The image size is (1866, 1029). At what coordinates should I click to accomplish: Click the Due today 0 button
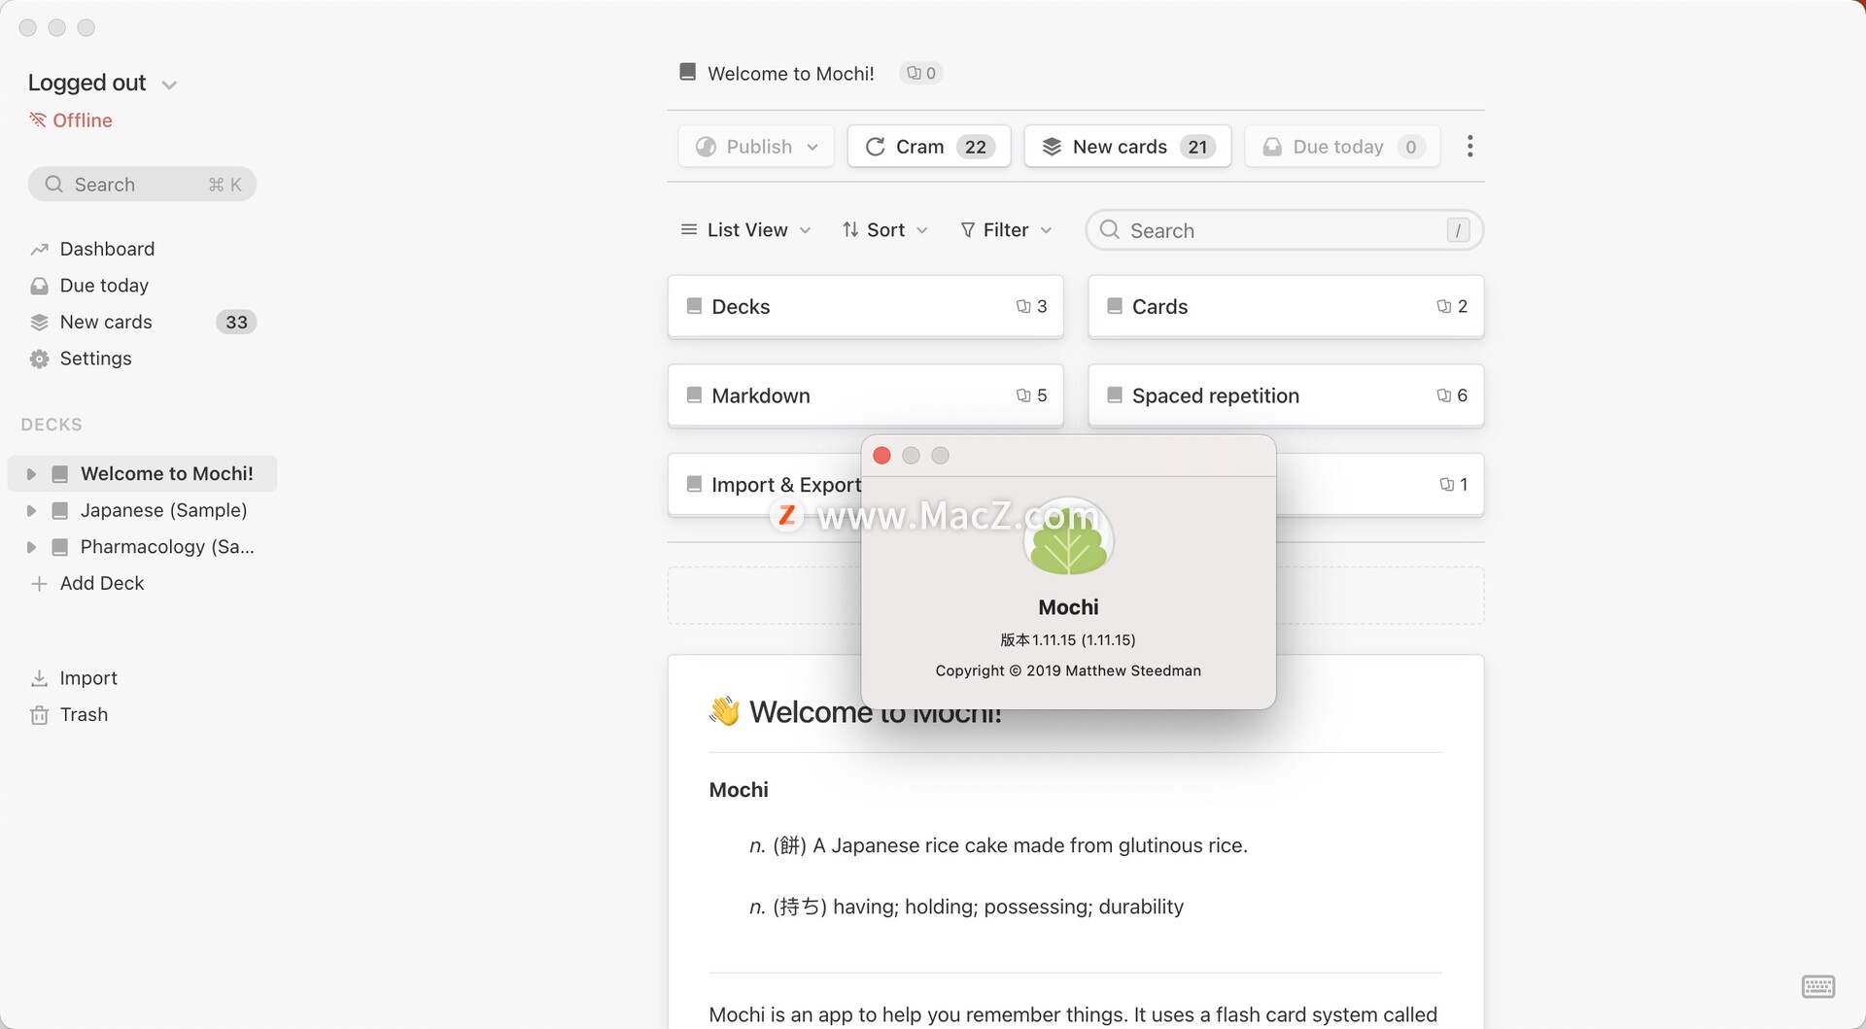tap(1342, 147)
